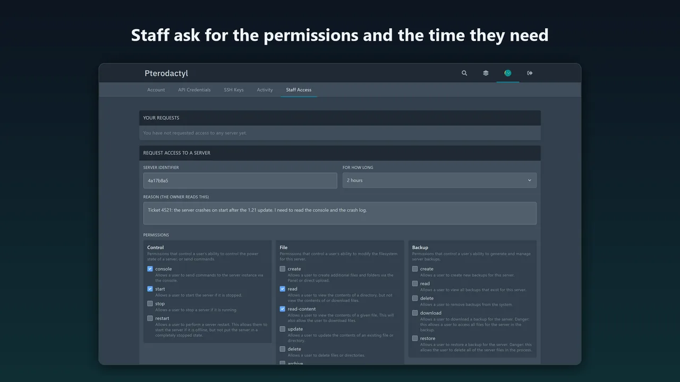Enable the Control restart permission
This screenshot has width=680, height=382.
[150, 318]
